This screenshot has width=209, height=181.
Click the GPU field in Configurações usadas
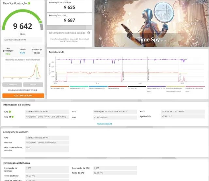click(x=47, y=138)
